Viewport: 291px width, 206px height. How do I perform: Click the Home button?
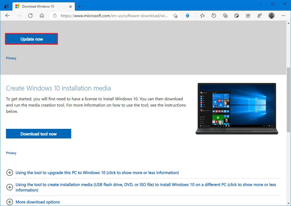point(42,16)
